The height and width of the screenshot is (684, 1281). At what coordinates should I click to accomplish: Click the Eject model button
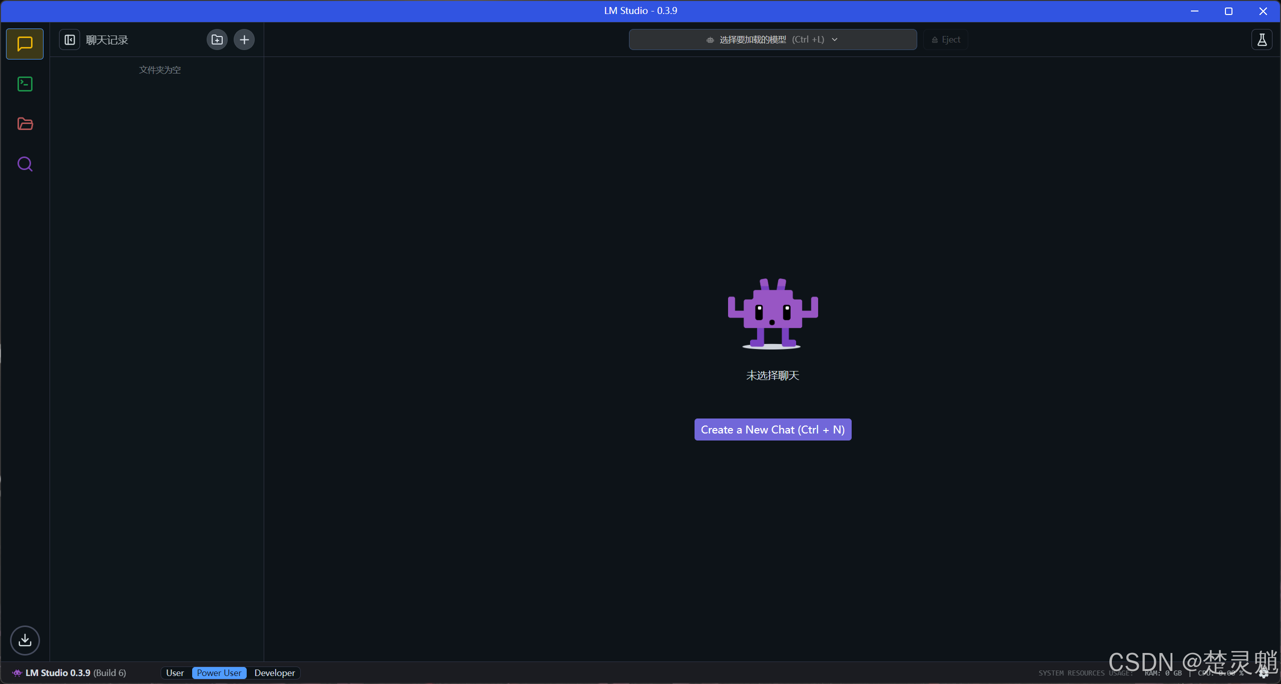(x=946, y=39)
